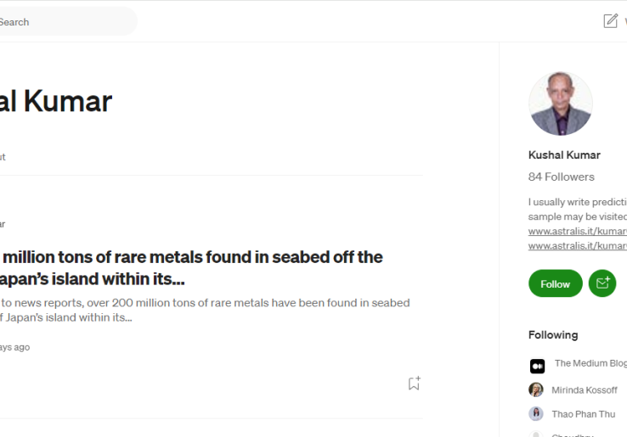This screenshot has height=437, width=627.
Task: Click the article preview excerpt text
Action: tap(204, 310)
